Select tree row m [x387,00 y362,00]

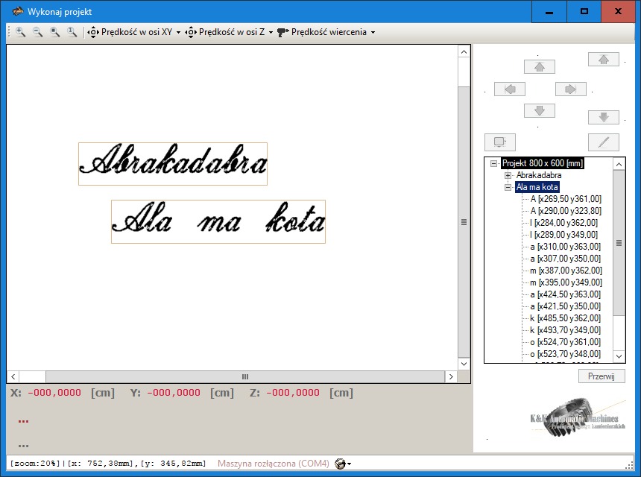pos(566,271)
